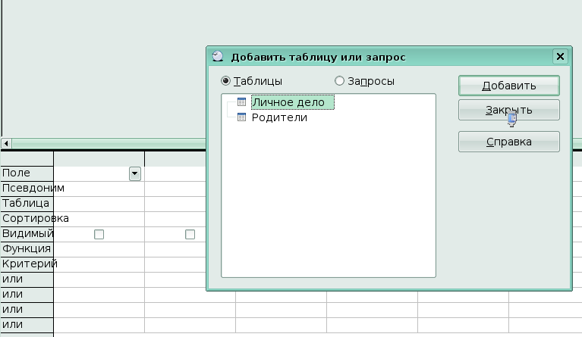This screenshot has width=582, height=337.
Task: Click the Поле row header
Action: click(27, 173)
